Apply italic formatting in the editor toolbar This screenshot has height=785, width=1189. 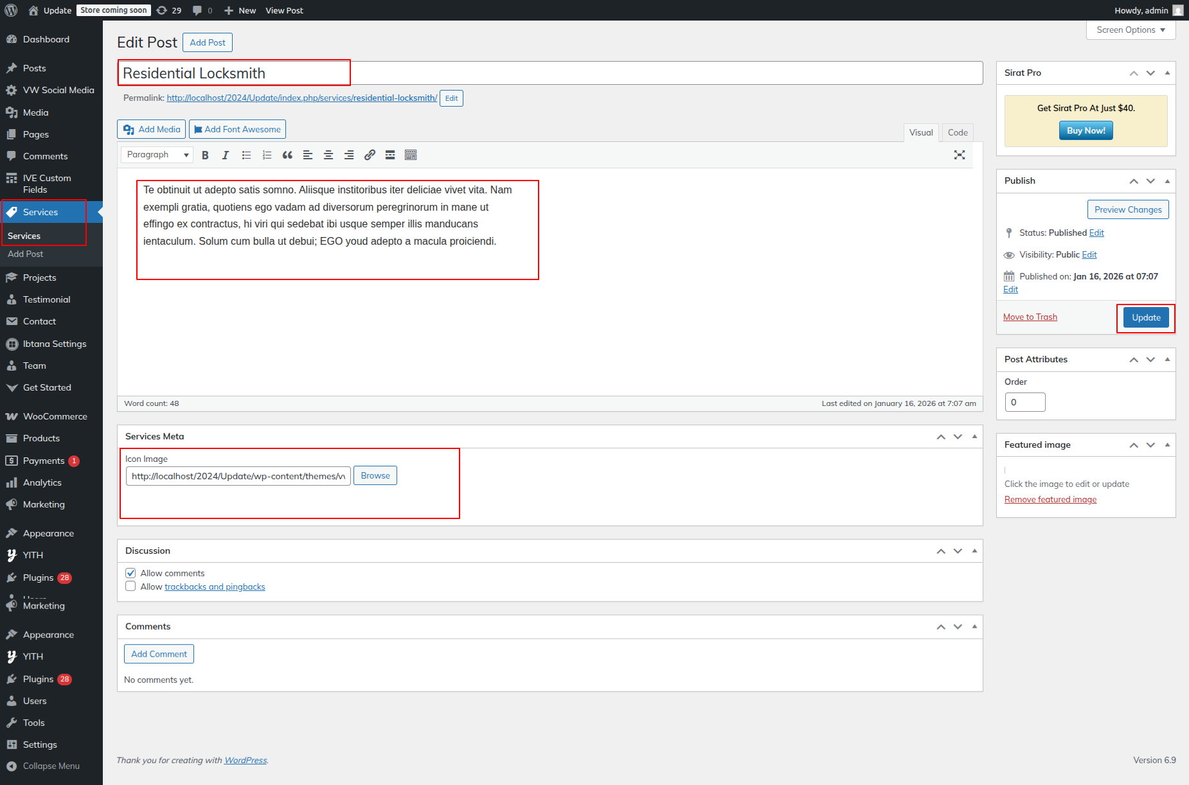point(226,155)
